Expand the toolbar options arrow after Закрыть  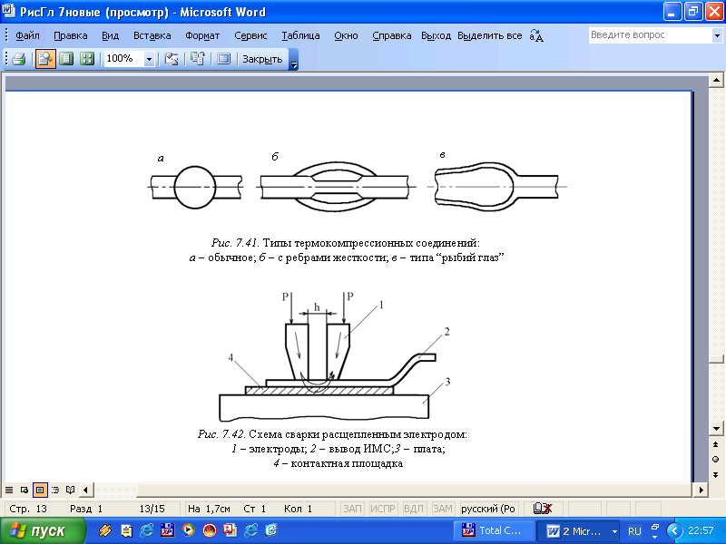click(293, 60)
